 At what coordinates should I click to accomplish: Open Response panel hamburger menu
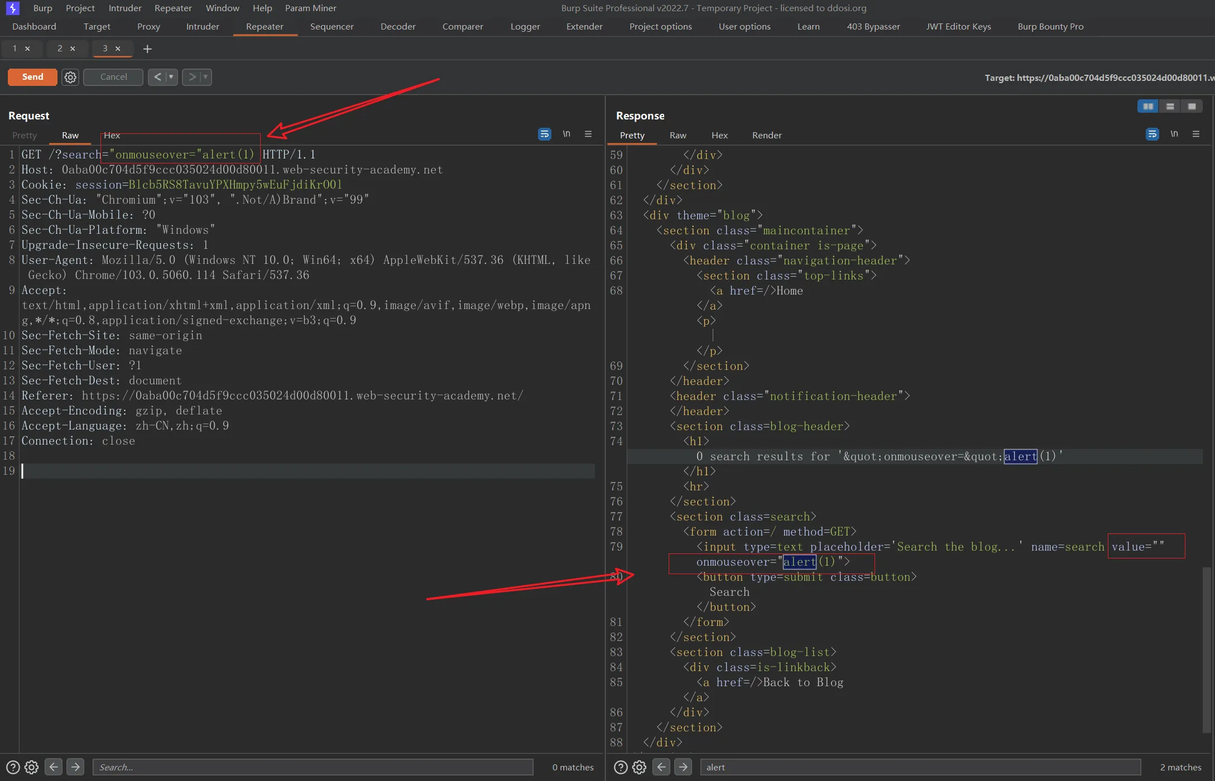1196,134
